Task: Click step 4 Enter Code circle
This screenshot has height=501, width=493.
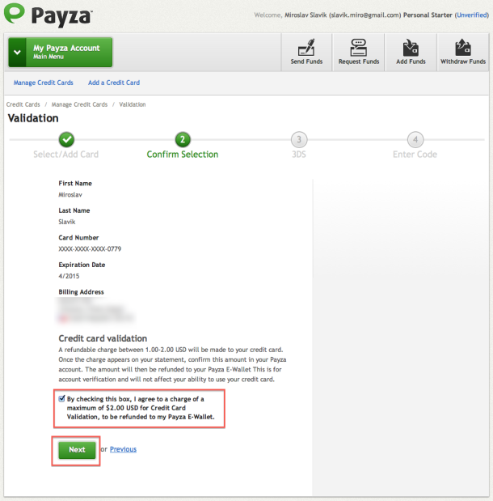Action: point(415,140)
